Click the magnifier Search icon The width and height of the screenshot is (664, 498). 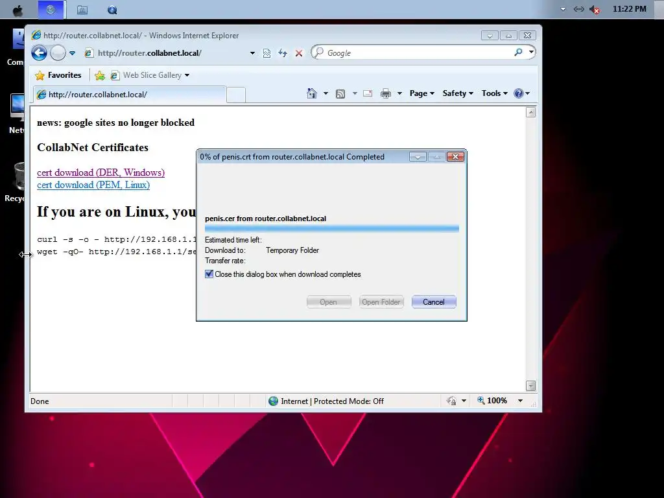click(518, 53)
